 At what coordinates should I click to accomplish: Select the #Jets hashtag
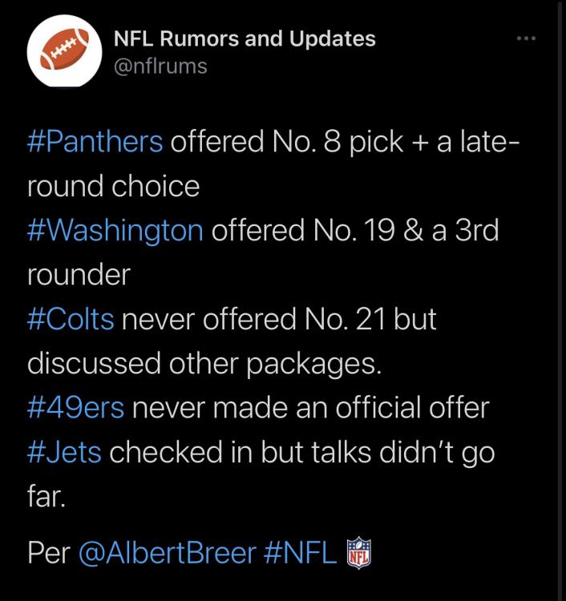click(64, 453)
